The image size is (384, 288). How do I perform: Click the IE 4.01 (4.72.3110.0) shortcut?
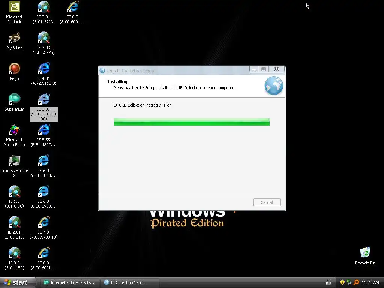(x=43, y=74)
